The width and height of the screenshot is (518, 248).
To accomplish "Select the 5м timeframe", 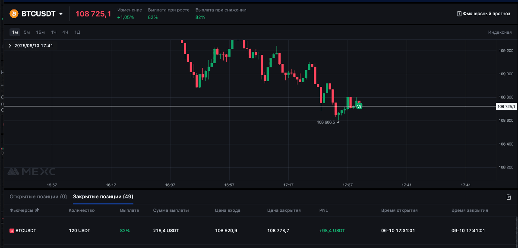I will click(x=27, y=32).
